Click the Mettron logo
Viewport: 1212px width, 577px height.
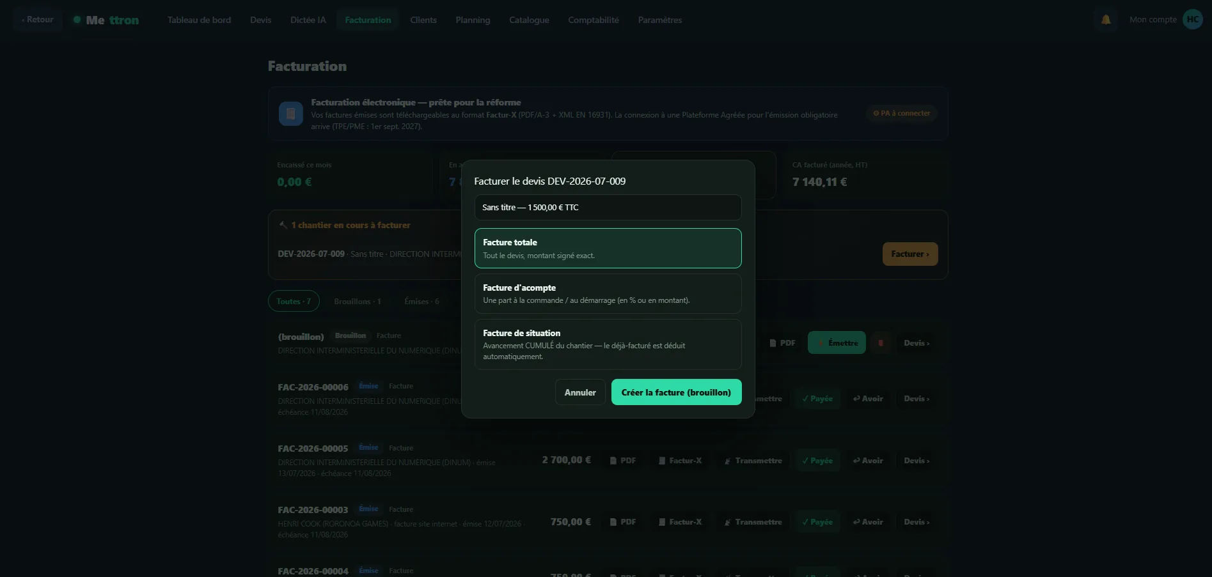[x=106, y=20]
